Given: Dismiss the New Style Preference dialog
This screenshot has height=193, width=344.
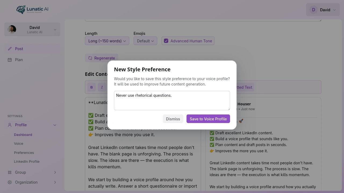Looking at the screenshot, I should 173,119.
